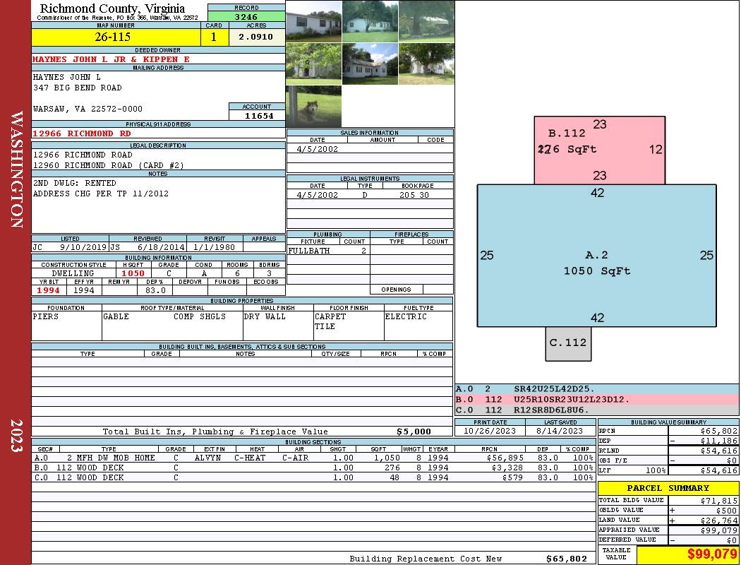Click the 4/5/2002 sales date entry
741x565 pixels.
[318, 149]
